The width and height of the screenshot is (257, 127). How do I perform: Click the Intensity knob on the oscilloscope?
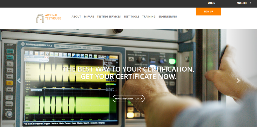9,114
